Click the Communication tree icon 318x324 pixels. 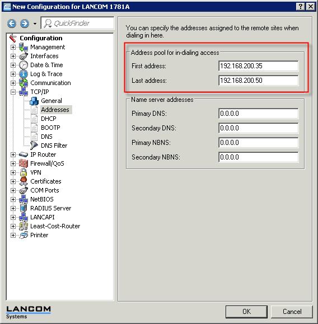click(24, 83)
